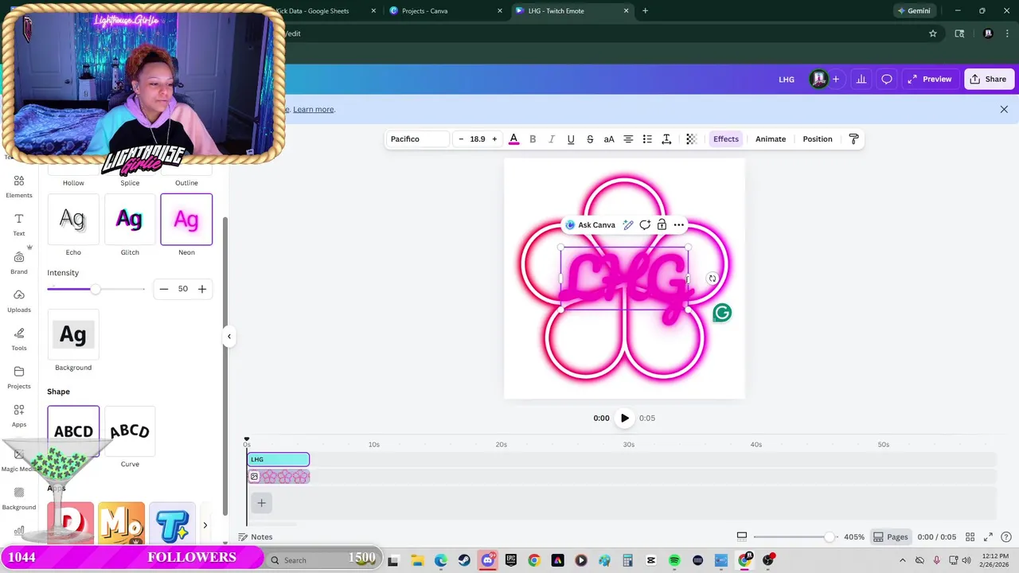This screenshot has width=1019, height=573.
Task: Open the Animate options
Action: click(x=771, y=139)
